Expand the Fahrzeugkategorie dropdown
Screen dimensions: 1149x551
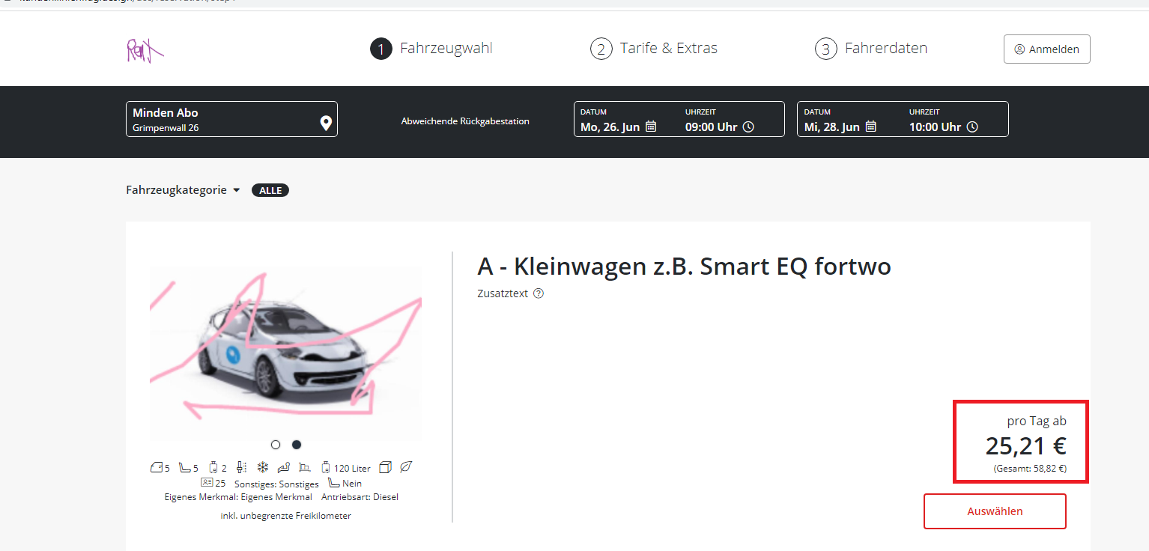click(183, 190)
